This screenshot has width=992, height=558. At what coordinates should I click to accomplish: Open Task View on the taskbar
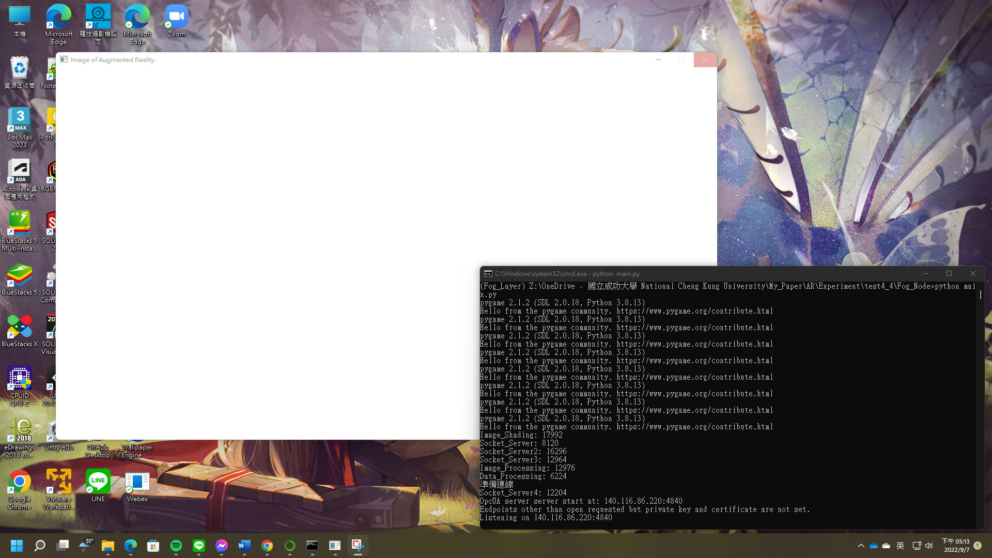pos(63,546)
